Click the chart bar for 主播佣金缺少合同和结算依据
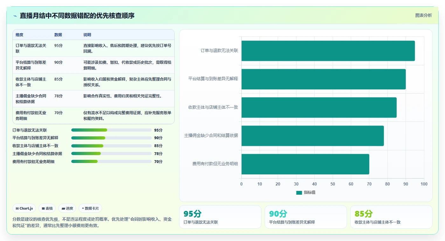 313,136
